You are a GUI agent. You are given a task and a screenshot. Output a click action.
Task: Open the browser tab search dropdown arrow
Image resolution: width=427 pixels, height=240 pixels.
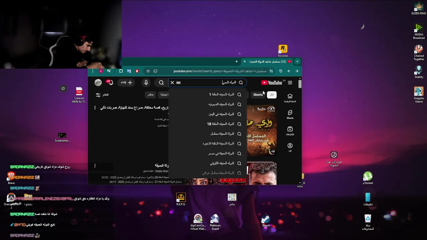pos(297,61)
